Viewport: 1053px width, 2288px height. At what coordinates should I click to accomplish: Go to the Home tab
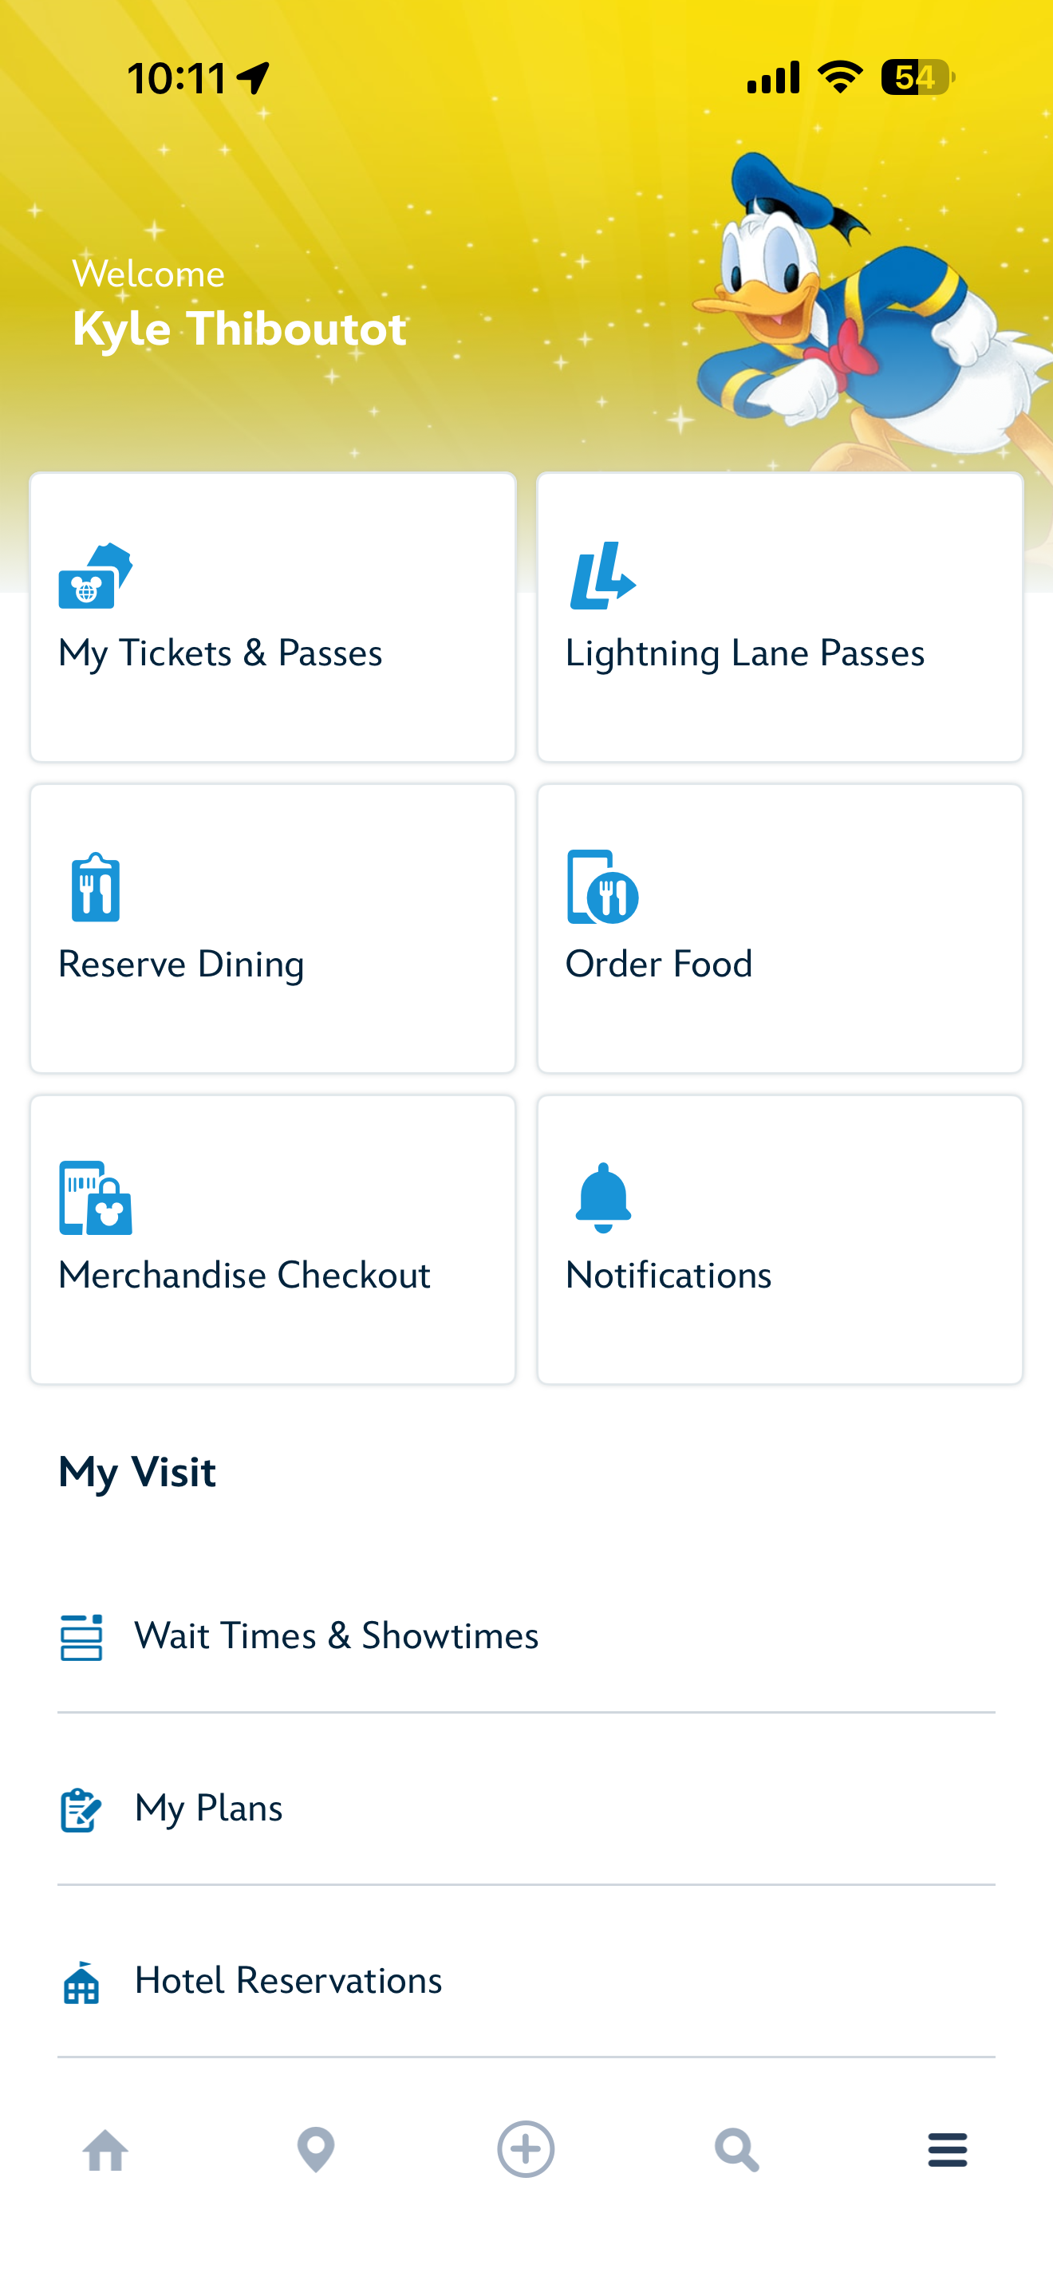(105, 2150)
